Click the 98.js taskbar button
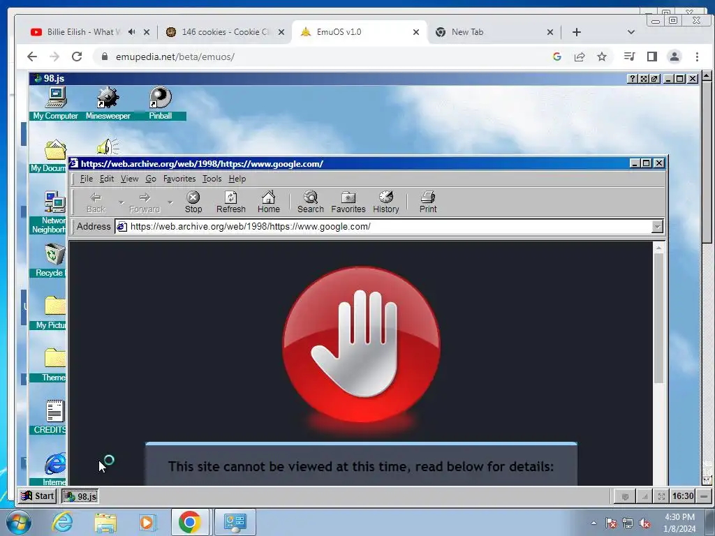 (80, 496)
